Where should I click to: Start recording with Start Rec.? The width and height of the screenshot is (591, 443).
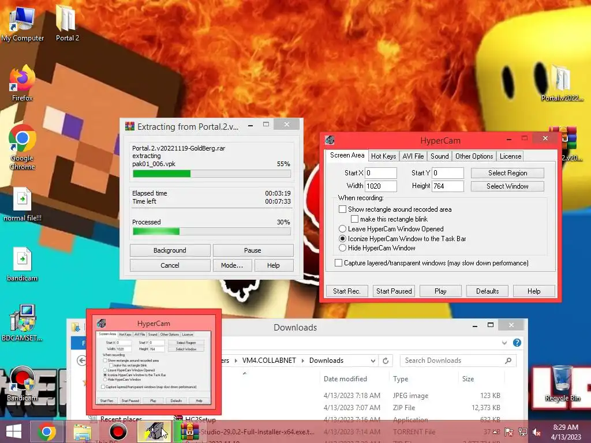(x=347, y=291)
